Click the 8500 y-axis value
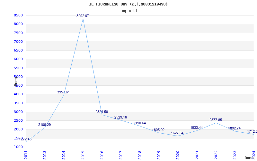 coord(18,15)
